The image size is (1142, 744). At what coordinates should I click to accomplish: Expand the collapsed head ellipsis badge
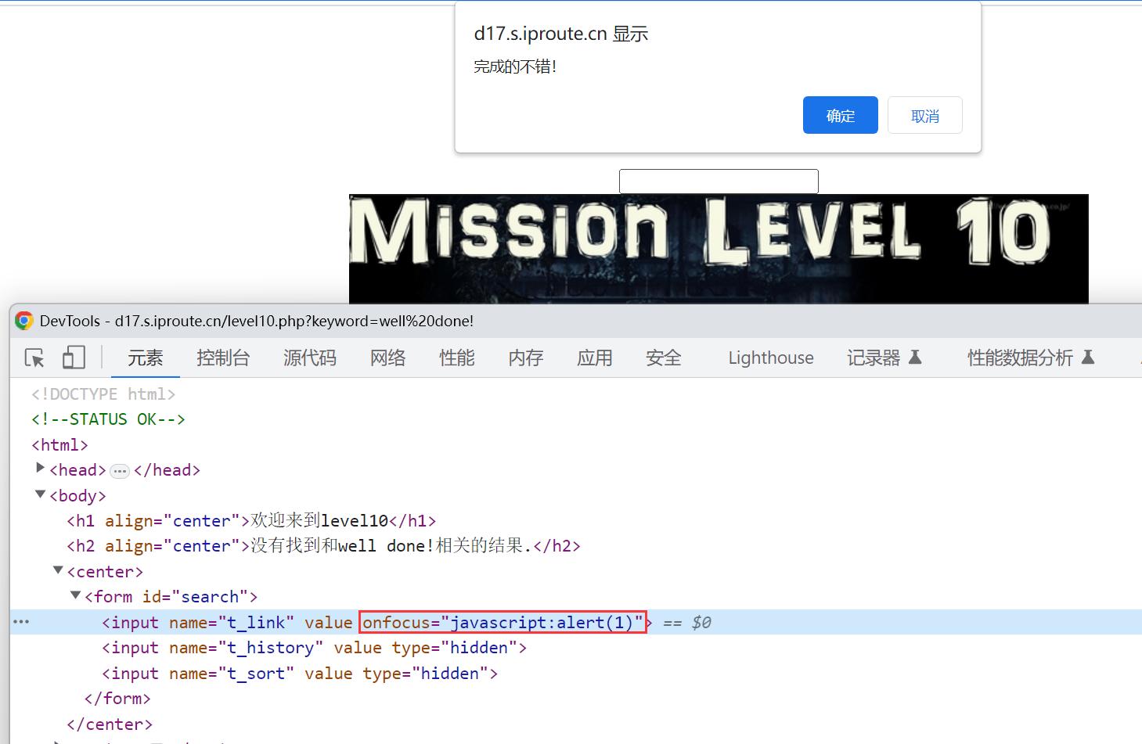pyautogui.click(x=120, y=471)
